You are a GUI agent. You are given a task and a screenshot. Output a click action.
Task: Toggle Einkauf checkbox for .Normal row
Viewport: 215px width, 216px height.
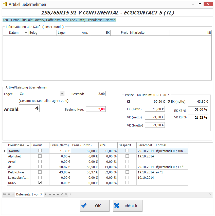(x=40, y=151)
